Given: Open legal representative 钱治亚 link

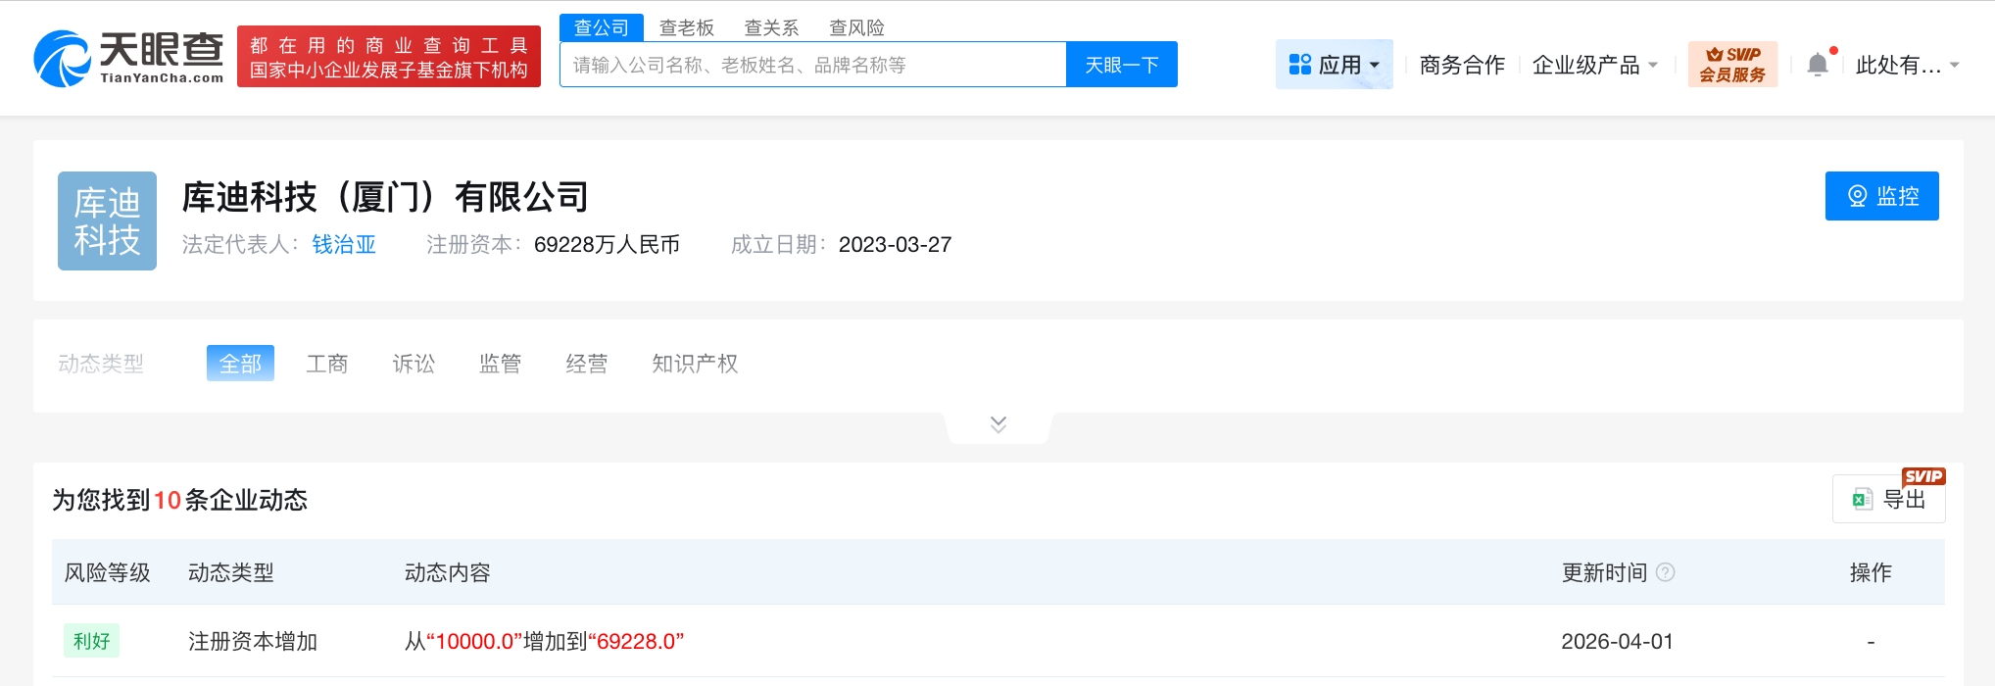Looking at the screenshot, I should 344,245.
